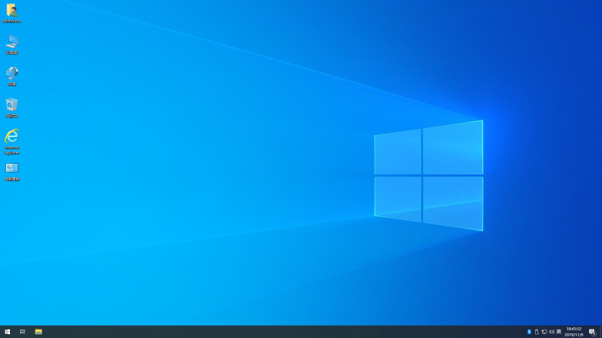Screen dimensions: 602x338
Task: Switch input method via the 英 indicator
Action: point(559,332)
